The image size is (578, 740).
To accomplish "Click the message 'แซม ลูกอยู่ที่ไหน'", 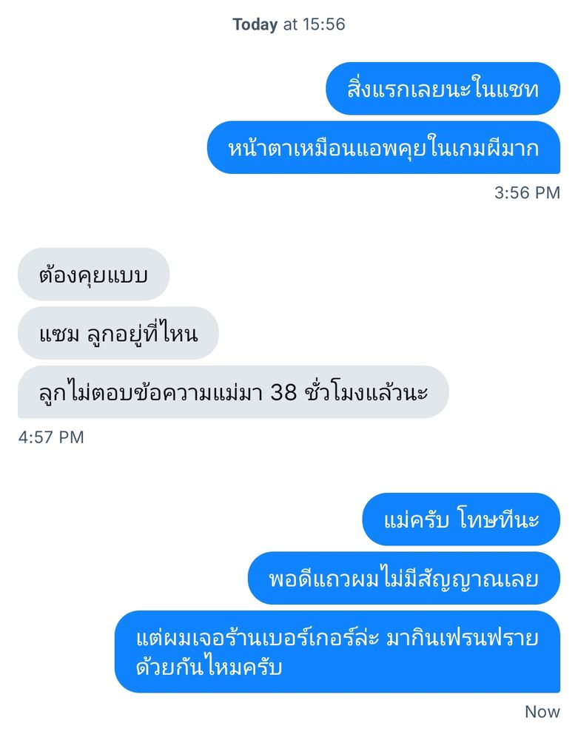I will (x=118, y=333).
